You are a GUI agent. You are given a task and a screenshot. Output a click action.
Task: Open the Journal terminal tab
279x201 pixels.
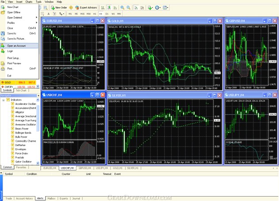click(76, 198)
